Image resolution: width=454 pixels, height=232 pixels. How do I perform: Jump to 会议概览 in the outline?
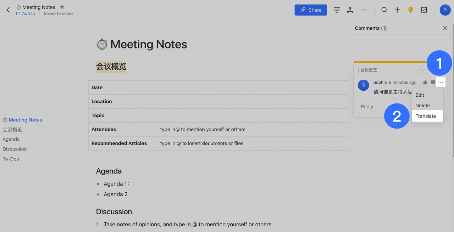click(12, 130)
